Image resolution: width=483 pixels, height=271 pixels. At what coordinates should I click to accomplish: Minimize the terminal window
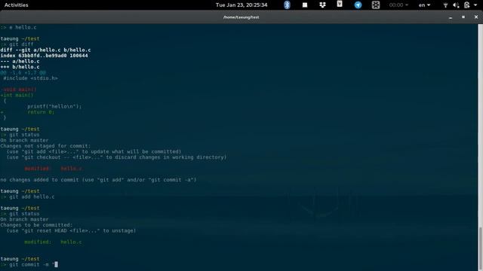[451, 17]
